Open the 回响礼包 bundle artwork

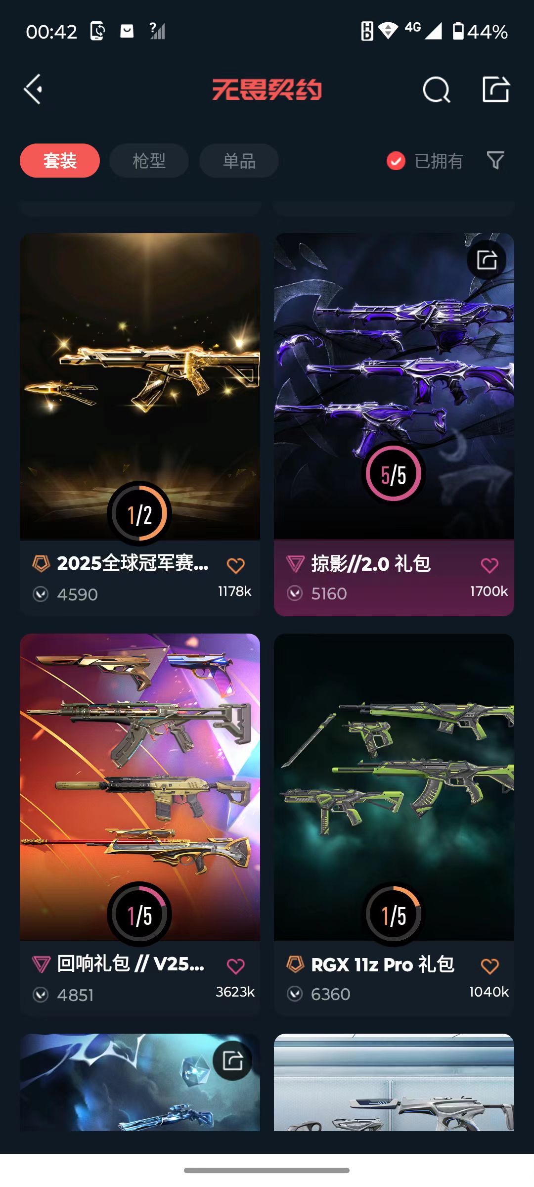click(x=140, y=787)
